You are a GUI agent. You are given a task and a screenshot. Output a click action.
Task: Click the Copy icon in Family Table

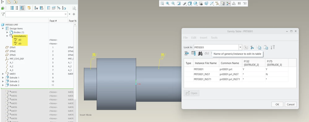pos(259,47)
